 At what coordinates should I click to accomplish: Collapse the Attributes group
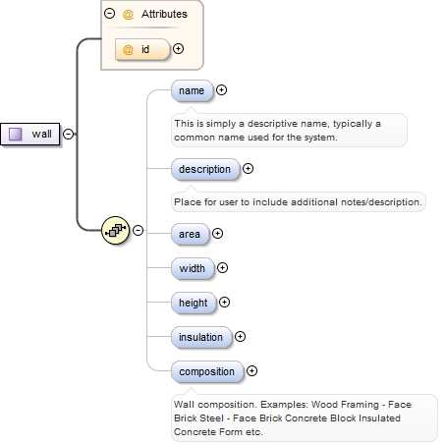click(109, 14)
